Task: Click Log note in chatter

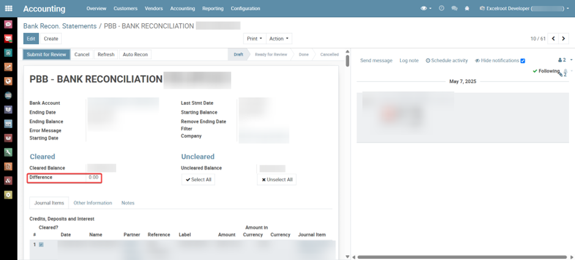Action: click(409, 61)
